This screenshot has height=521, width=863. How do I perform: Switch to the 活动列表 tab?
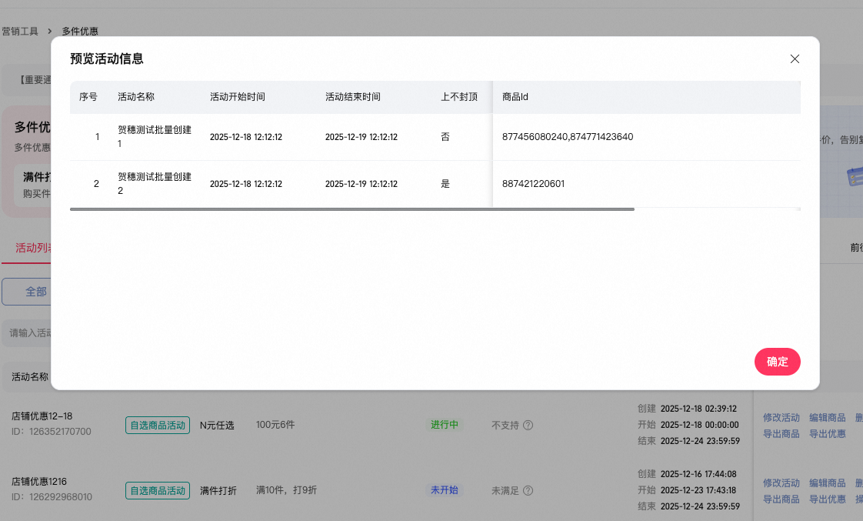click(32, 248)
